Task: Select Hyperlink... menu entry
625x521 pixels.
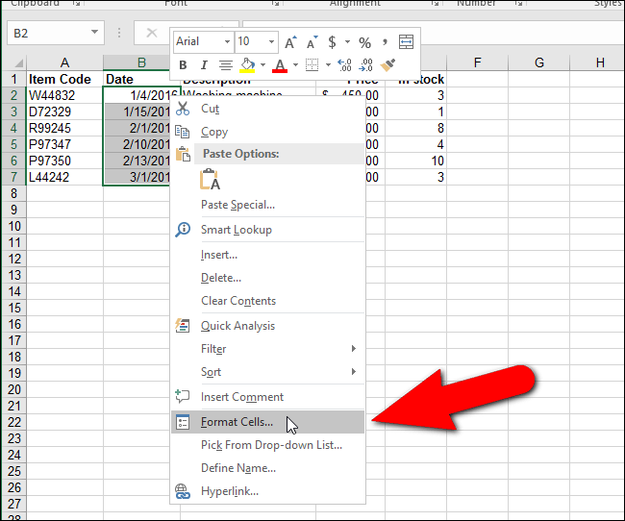Action: tap(268, 491)
